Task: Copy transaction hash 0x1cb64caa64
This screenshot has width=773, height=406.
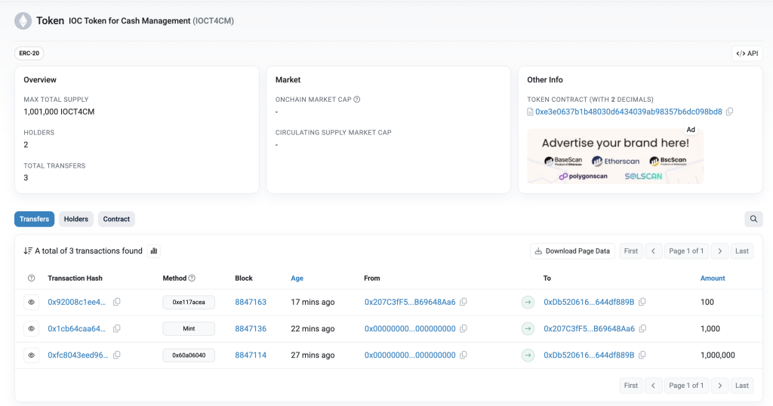Action: pos(117,328)
